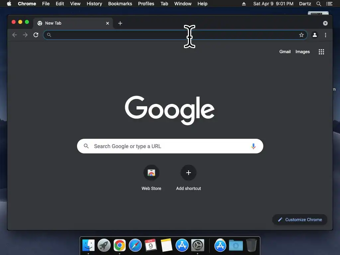Open Launchpad from the Dock

(x=104, y=245)
